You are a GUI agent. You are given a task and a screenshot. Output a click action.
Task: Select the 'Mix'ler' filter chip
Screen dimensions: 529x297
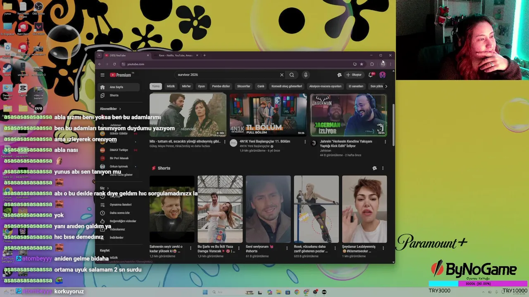coord(186,86)
